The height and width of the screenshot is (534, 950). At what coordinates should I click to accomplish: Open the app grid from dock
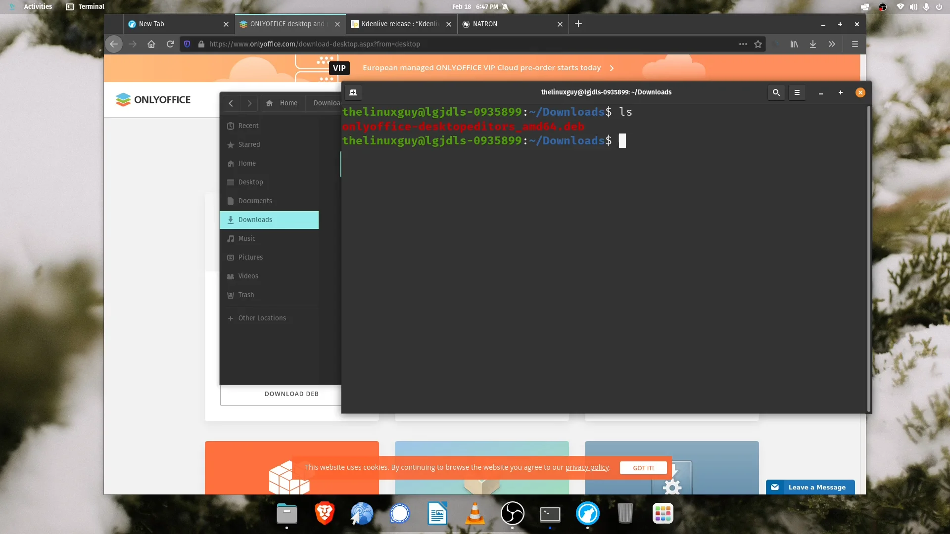pos(663,514)
